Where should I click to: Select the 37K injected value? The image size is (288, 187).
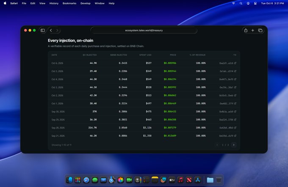[94, 111]
